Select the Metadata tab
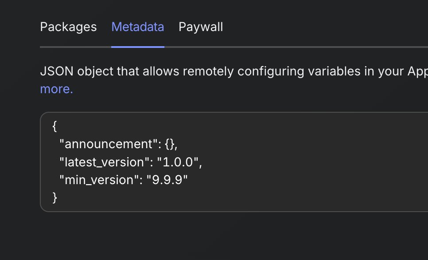This screenshot has height=260, width=428. pyautogui.click(x=138, y=27)
